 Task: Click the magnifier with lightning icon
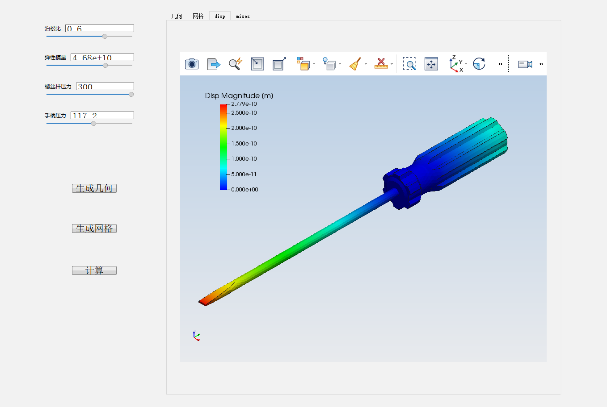tap(236, 64)
